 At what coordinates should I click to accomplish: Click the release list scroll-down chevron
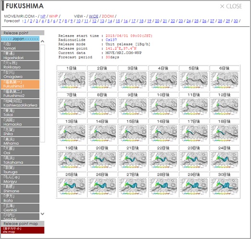[x=43, y=214]
